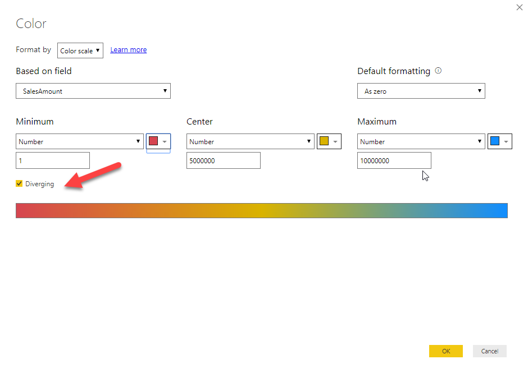Close the Color dialog with the X
The image size is (528, 373).
[519, 7]
